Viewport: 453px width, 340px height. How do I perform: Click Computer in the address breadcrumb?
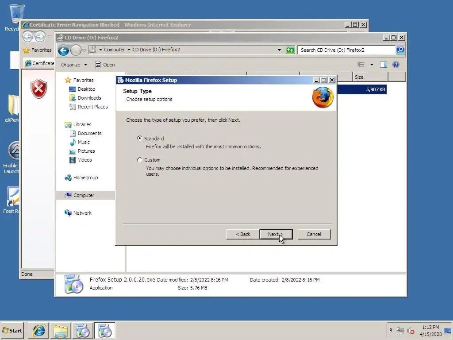click(x=115, y=50)
